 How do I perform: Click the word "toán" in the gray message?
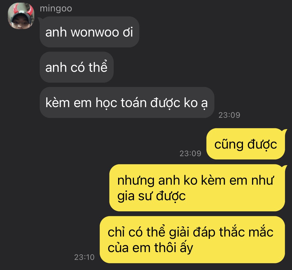134,102
